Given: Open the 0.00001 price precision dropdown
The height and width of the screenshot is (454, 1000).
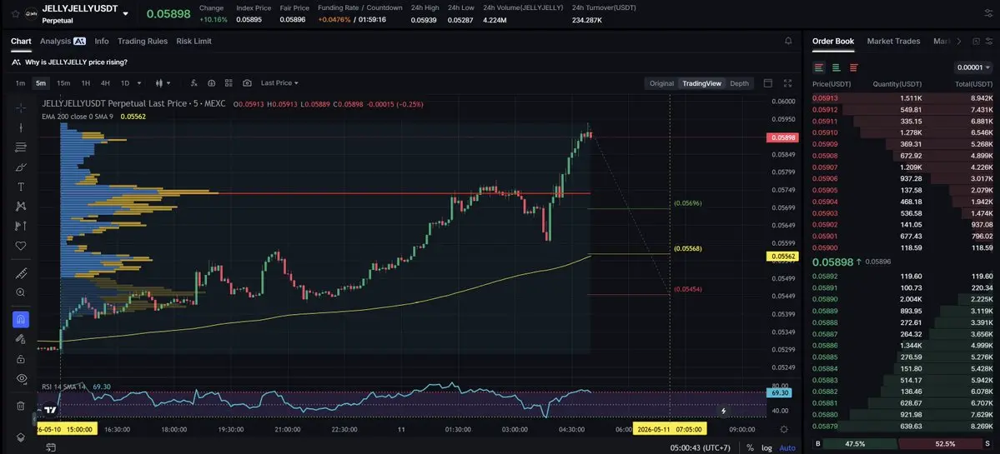Looking at the screenshot, I should 973,67.
